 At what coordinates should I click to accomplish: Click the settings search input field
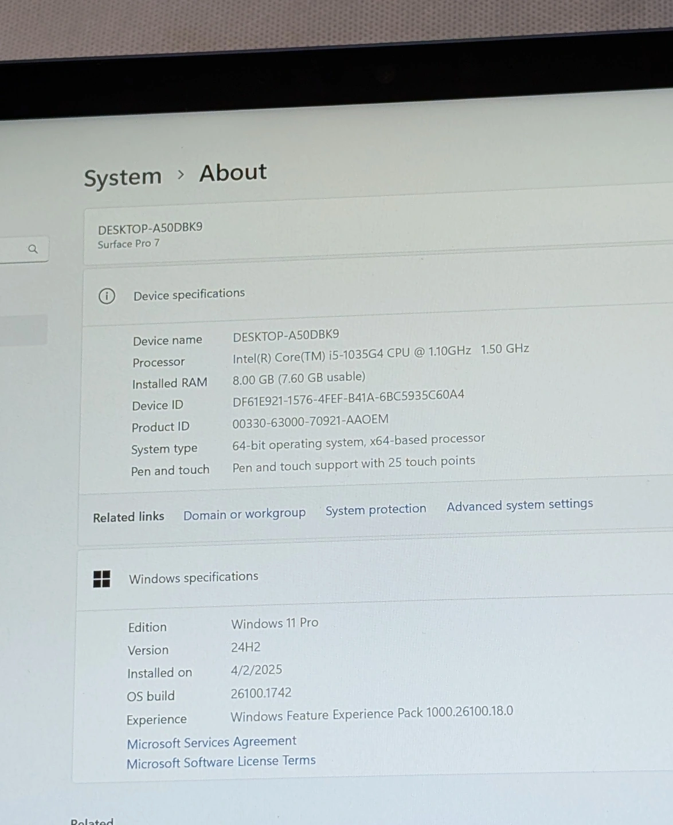[x=24, y=250]
